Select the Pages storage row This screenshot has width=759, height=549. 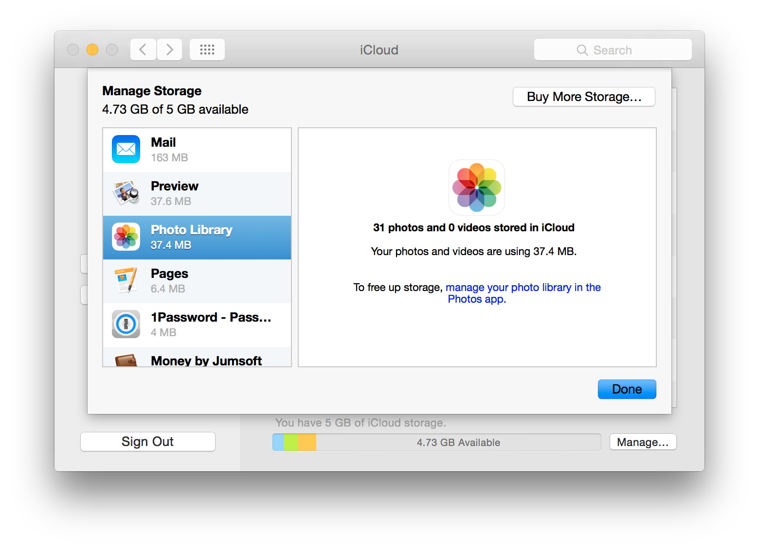tap(204, 280)
